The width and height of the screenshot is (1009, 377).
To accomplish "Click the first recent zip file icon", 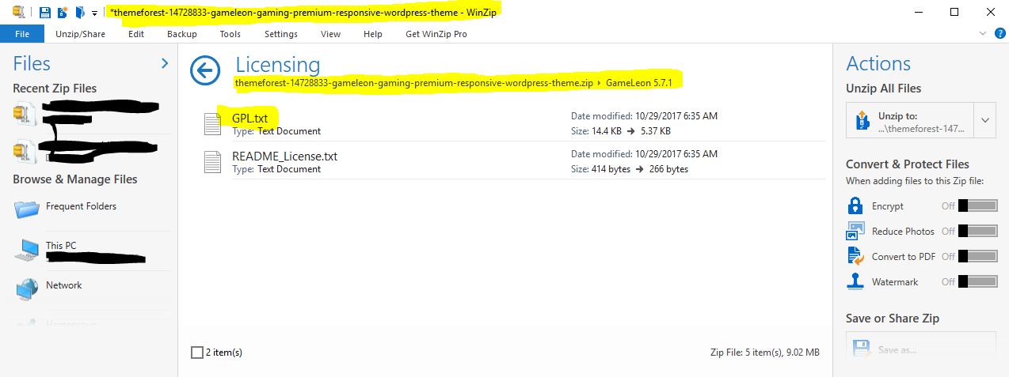I will [x=25, y=113].
